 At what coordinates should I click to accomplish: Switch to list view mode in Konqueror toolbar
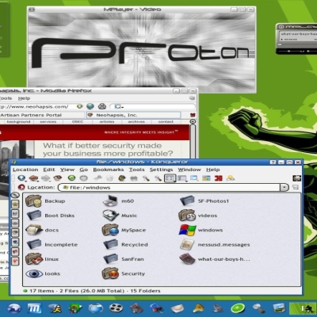click(182, 179)
